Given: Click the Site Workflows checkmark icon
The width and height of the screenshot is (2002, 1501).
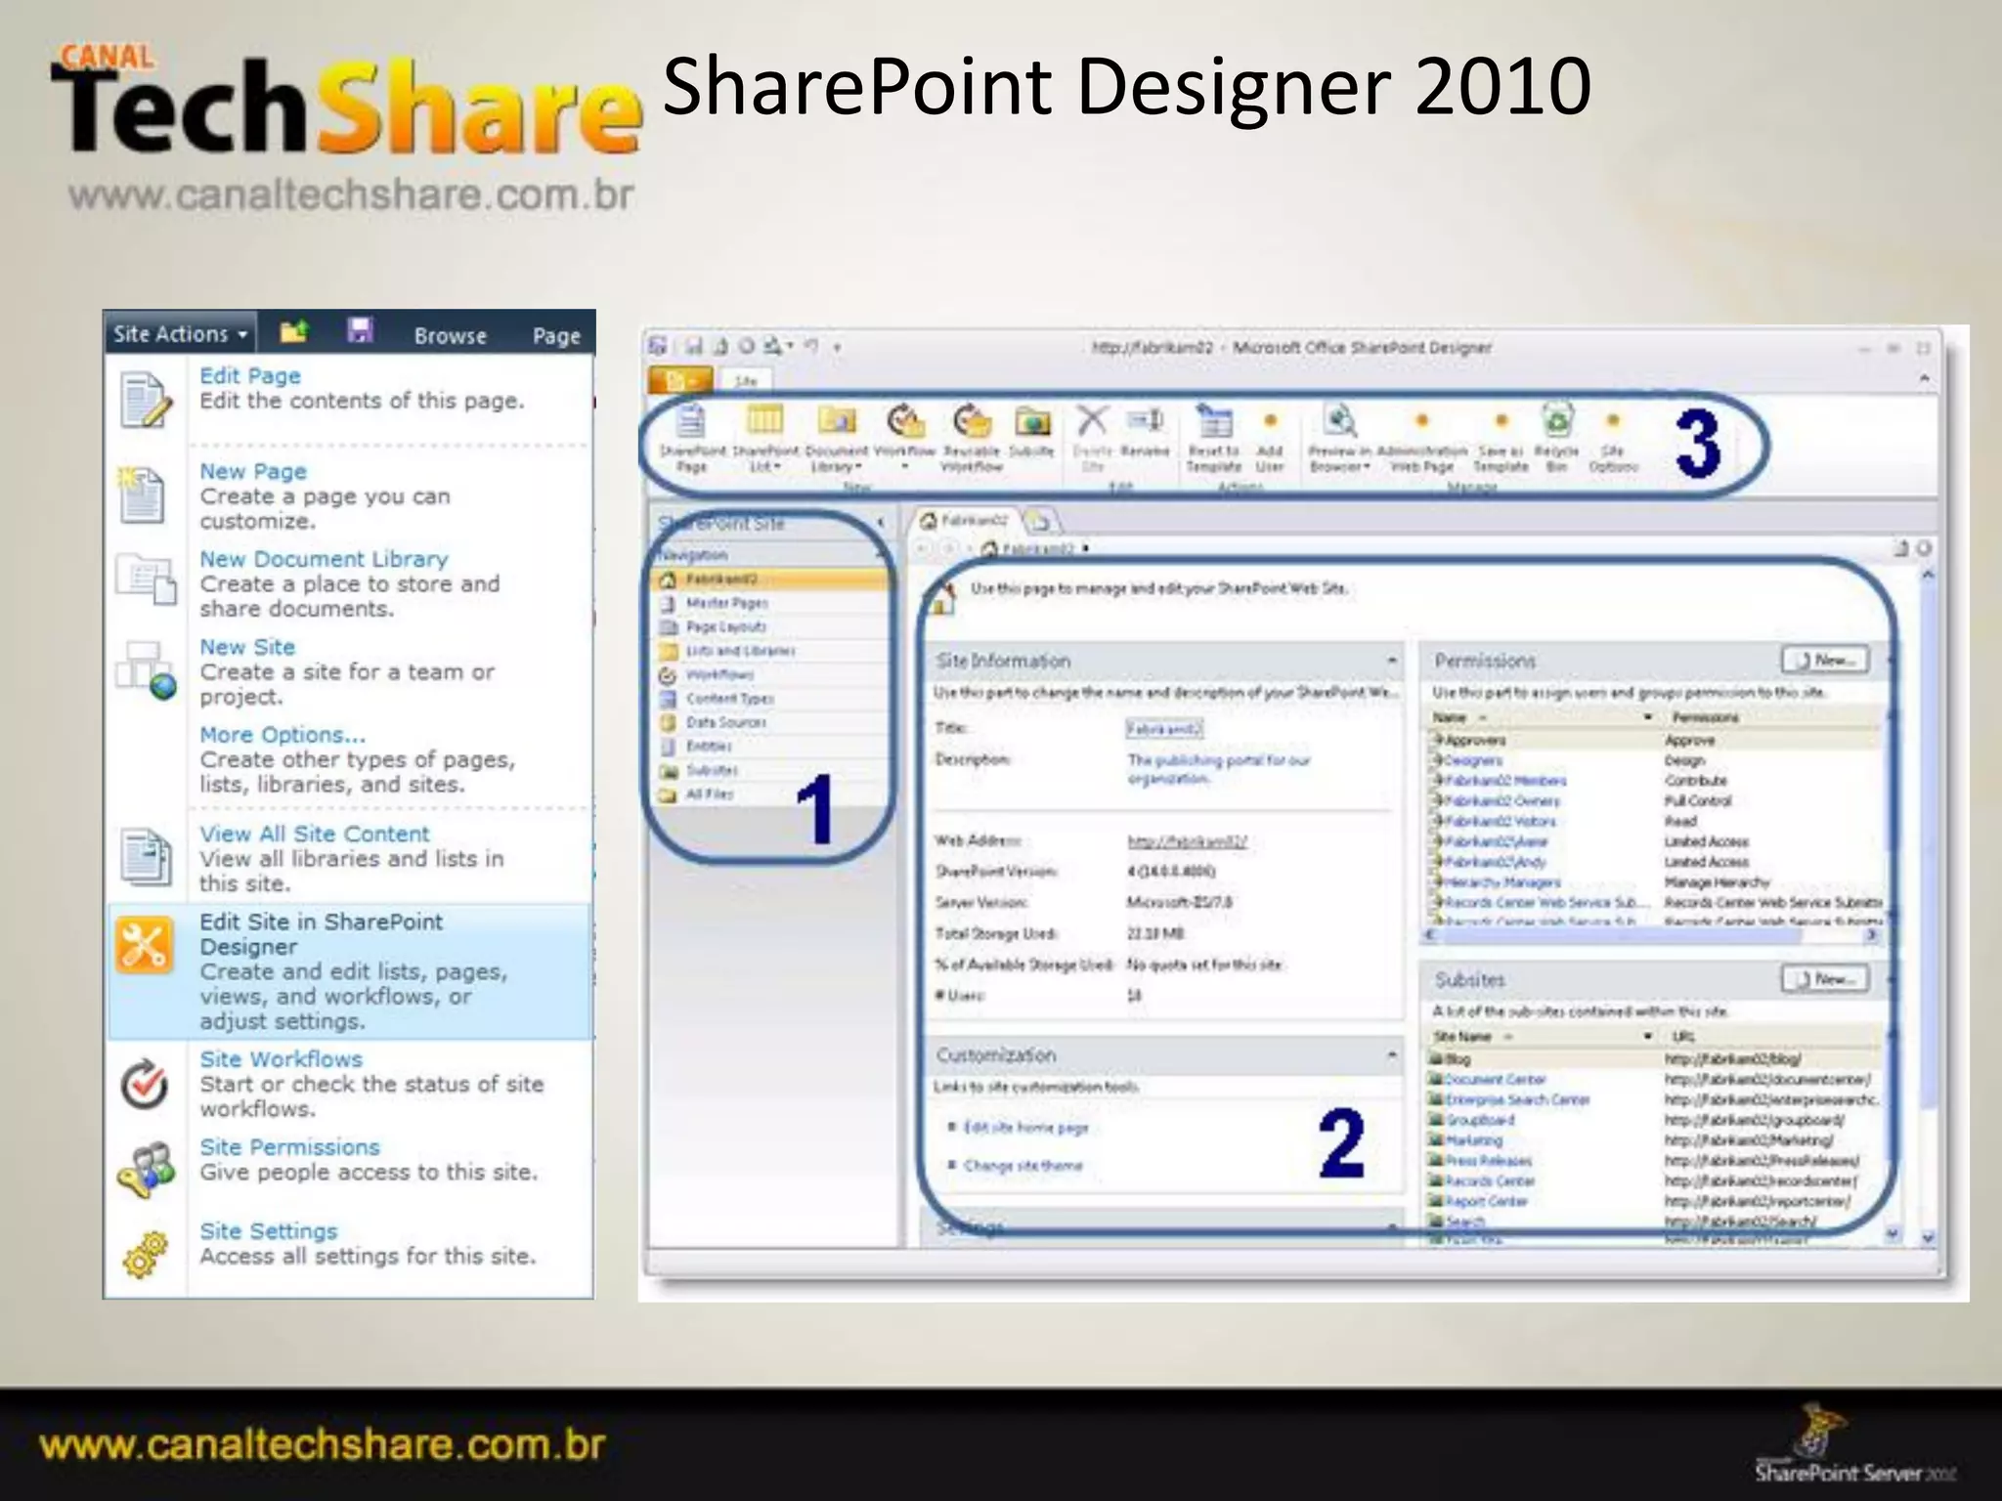Looking at the screenshot, I should pos(144,1085).
